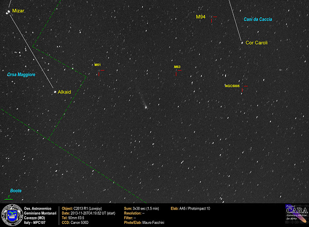The image size is (309, 227).
Task: Click the CARA project logo
Action: click(297, 214)
